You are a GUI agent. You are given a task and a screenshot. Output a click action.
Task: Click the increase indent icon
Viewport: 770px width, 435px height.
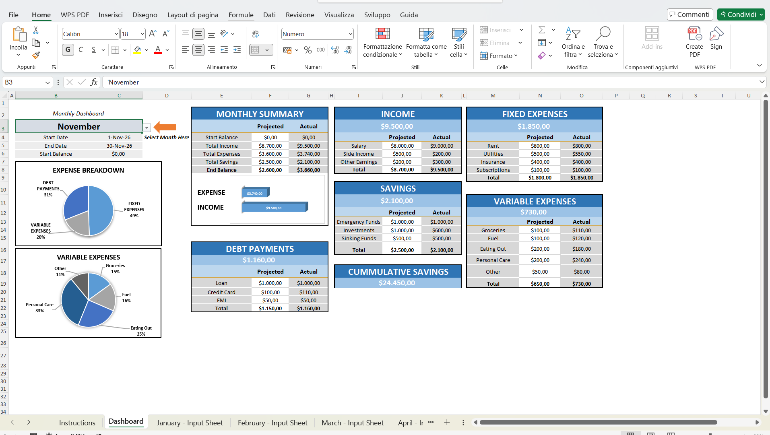point(237,50)
